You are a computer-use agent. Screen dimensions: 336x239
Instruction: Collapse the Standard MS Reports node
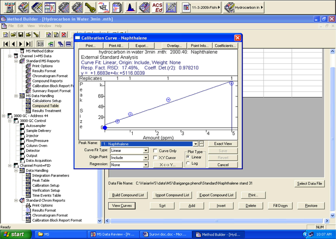[16, 61]
